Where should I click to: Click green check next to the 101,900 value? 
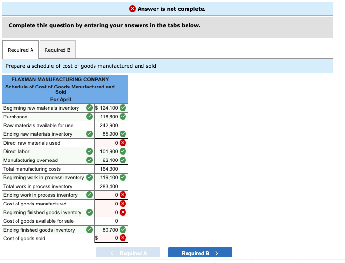tap(123, 151)
